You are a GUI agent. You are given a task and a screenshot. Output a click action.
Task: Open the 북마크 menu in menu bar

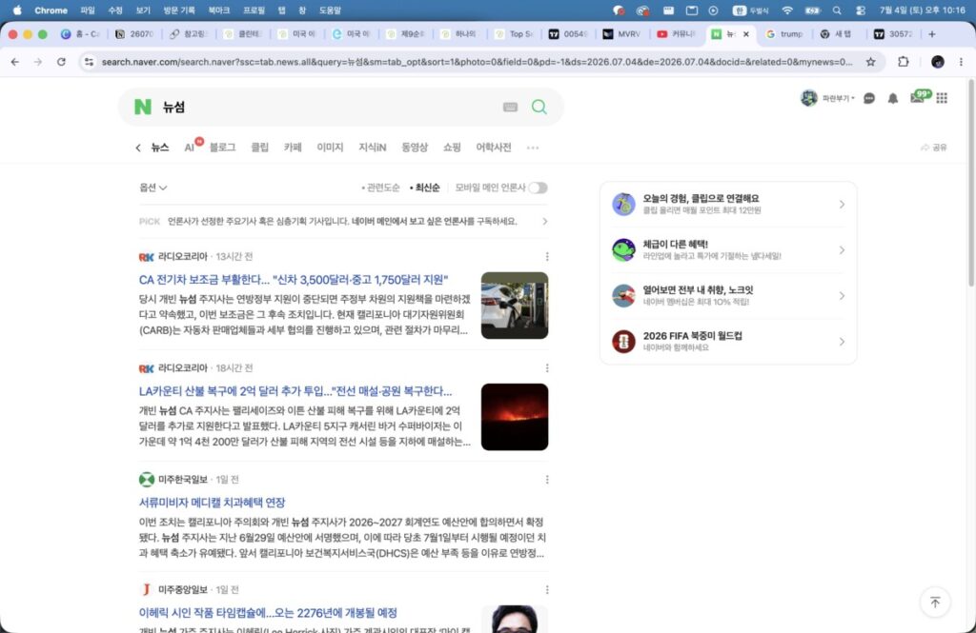click(x=218, y=10)
